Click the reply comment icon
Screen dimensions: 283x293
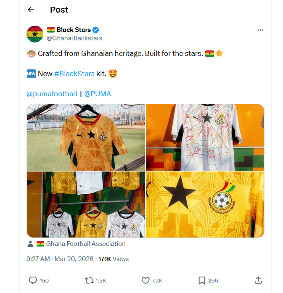(33, 280)
